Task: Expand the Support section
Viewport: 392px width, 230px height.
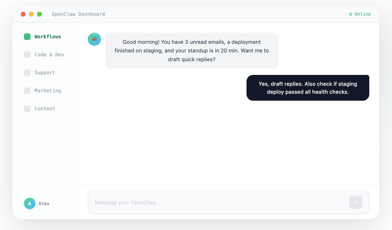Action: (44, 72)
